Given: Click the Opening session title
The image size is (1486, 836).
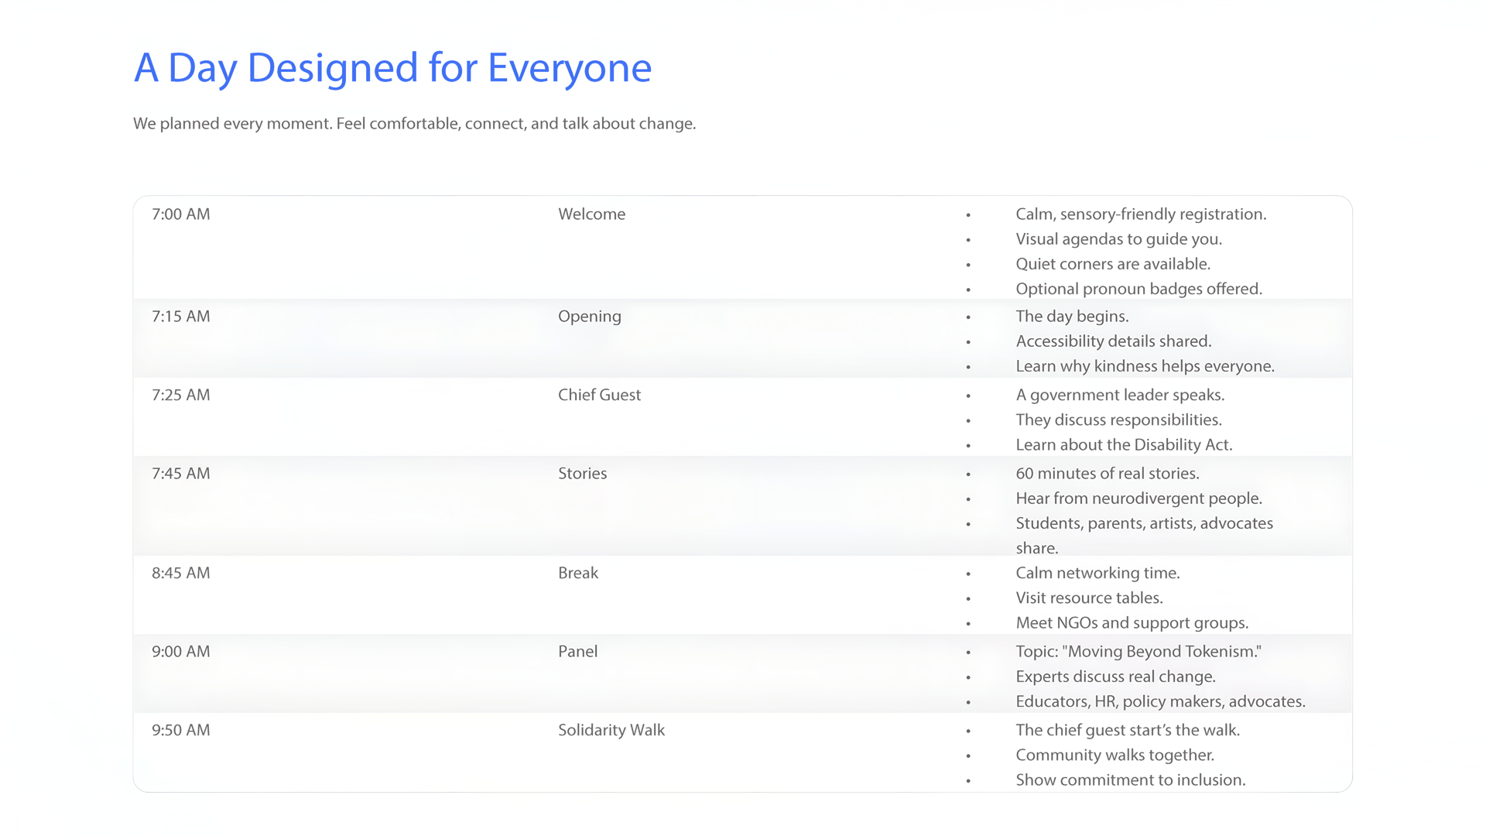Looking at the screenshot, I should point(589,317).
